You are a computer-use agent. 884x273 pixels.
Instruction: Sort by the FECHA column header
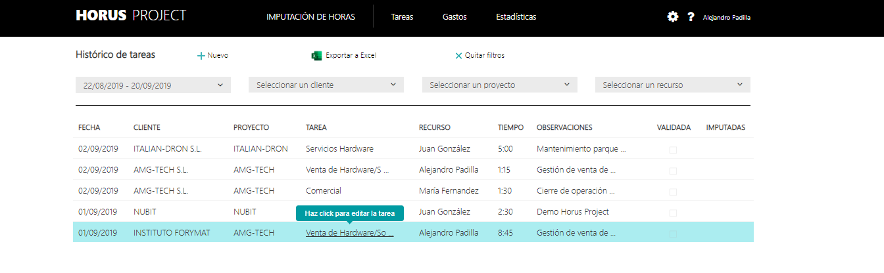pos(89,127)
